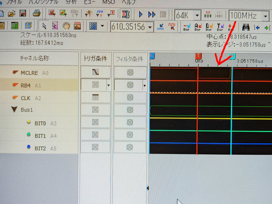272x204 pixels.
Task: Select the MCLRE A0 channel row
Action: 39,73
